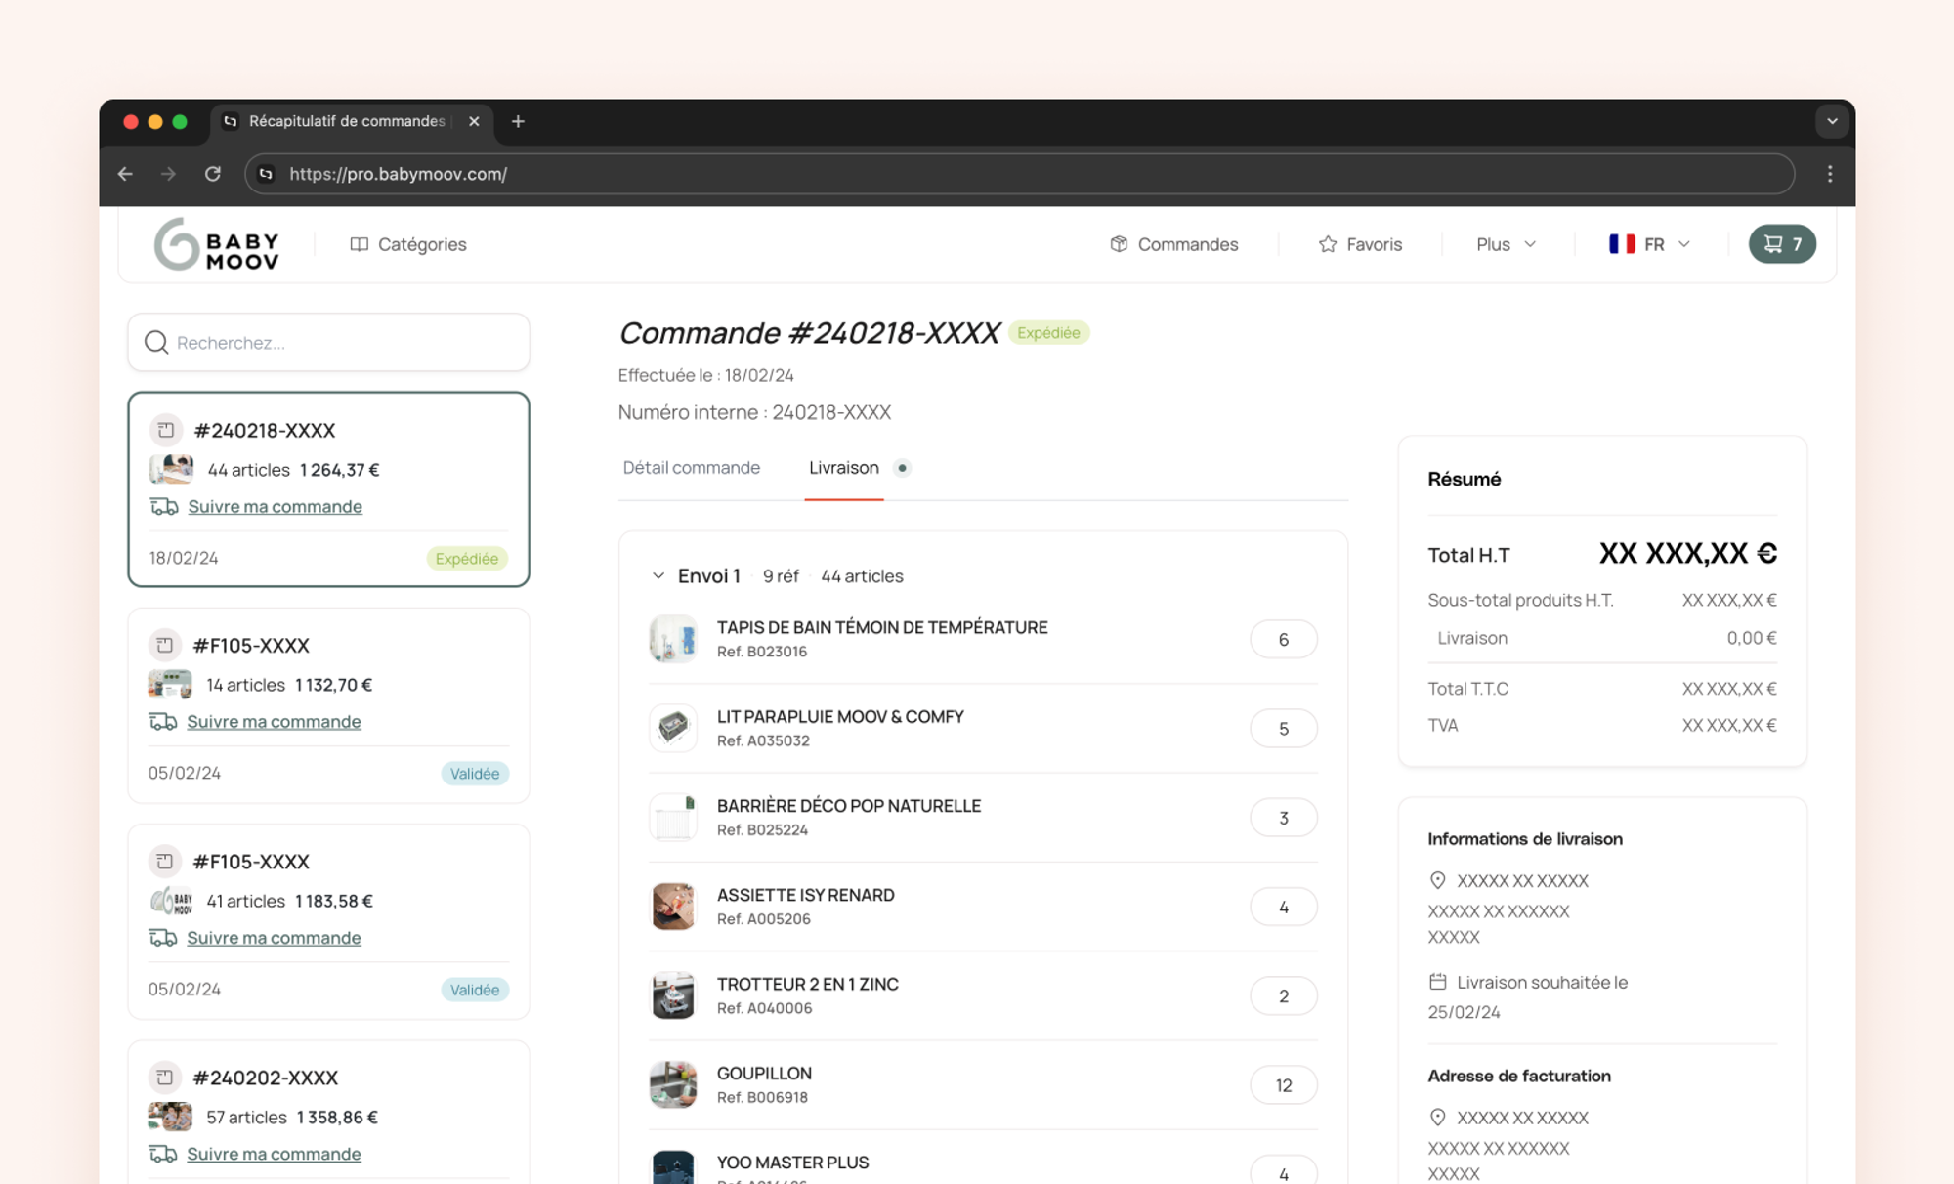Expand the browser tab list chevron
The image size is (1954, 1184).
[1832, 121]
